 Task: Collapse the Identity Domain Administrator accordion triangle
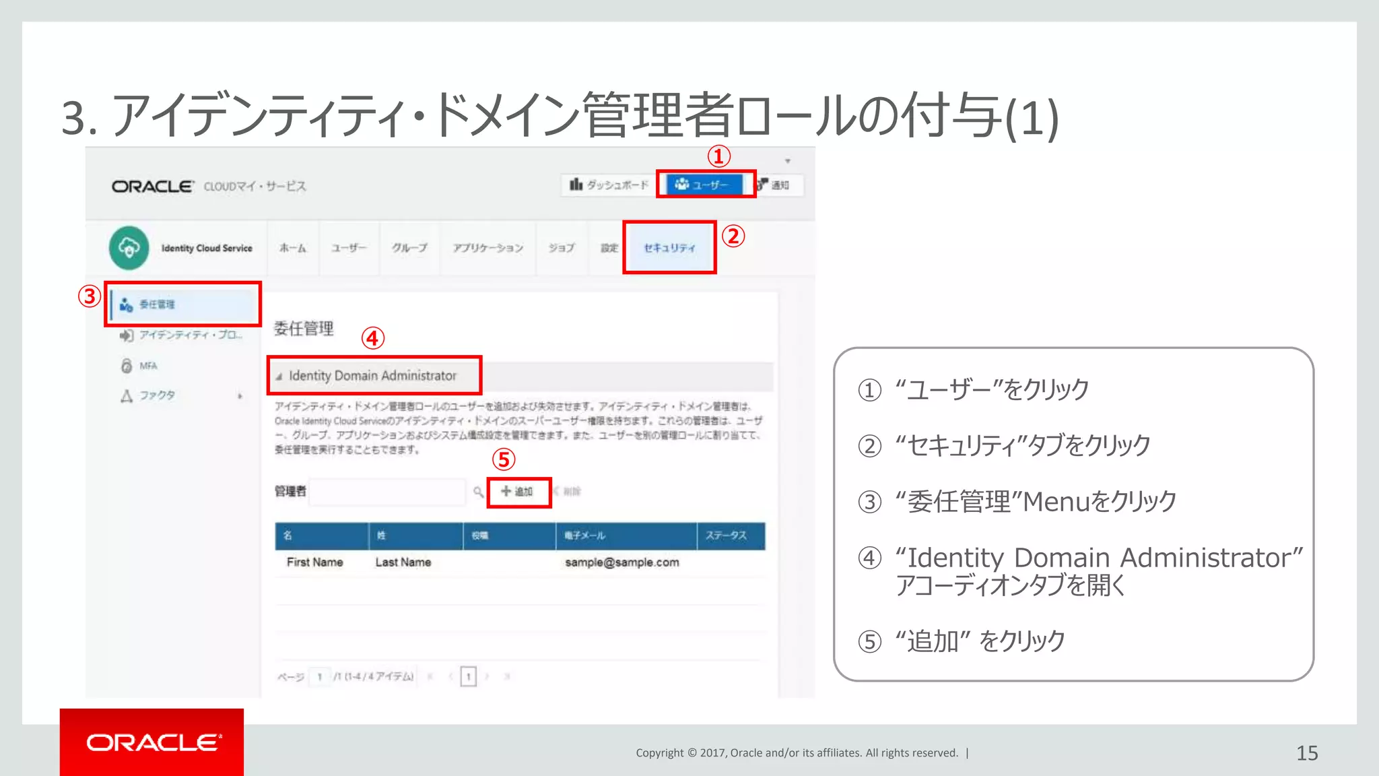point(279,377)
